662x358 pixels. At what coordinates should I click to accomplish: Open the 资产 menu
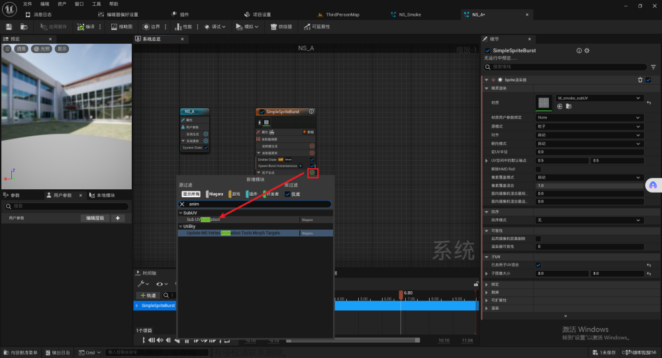point(62,4)
